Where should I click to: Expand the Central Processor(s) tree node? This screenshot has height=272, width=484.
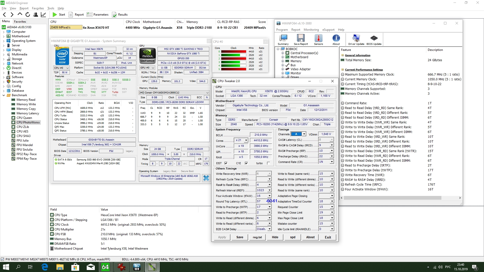tap(283, 53)
